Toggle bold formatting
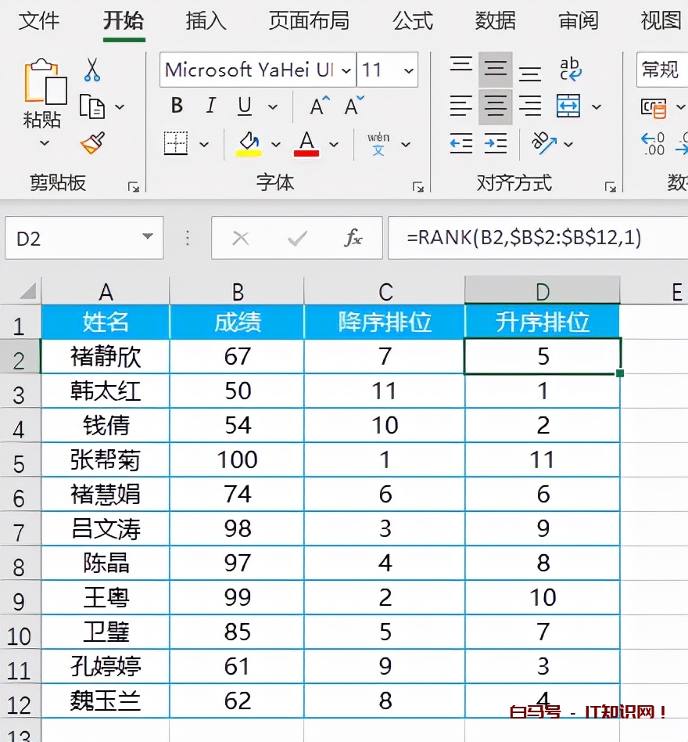 click(x=176, y=106)
